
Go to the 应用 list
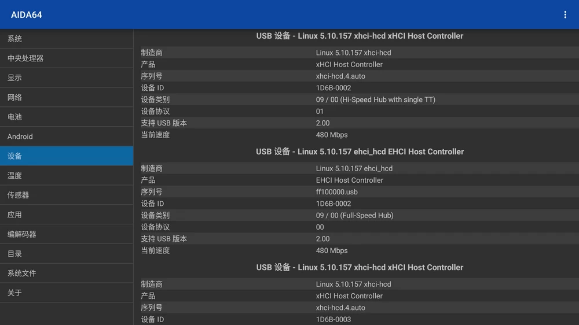pos(67,215)
